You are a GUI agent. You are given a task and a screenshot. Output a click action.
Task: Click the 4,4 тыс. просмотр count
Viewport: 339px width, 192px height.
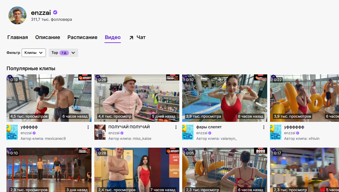coord(115,116)
